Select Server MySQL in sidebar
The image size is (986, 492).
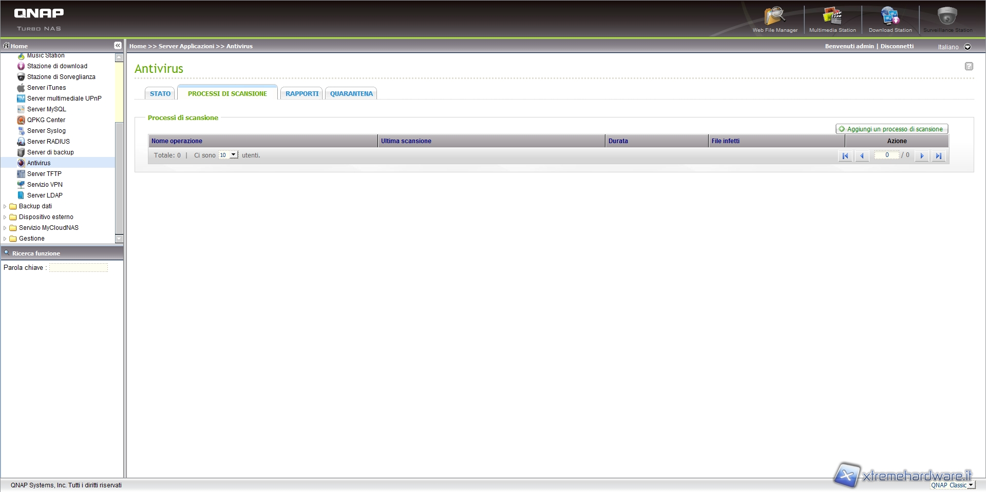[46, 109]
